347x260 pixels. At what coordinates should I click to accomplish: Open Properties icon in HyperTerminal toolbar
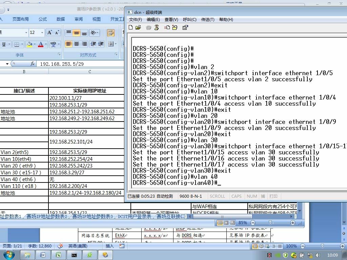(x=185, y=27)
